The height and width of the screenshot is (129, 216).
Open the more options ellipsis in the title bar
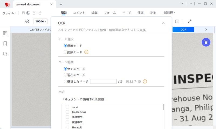(190, 4)
